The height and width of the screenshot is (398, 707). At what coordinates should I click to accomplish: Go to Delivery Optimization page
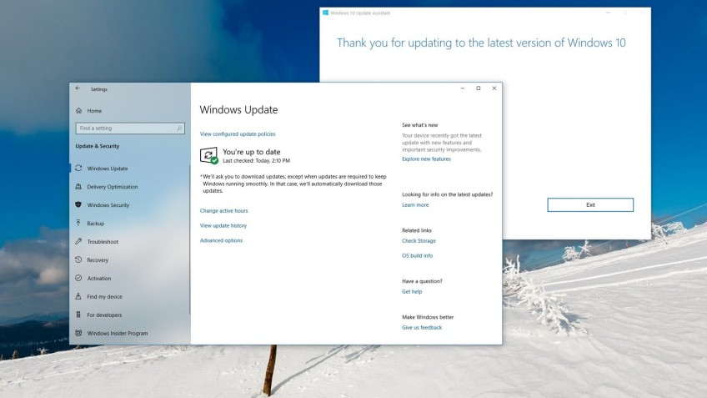point(113,187)
